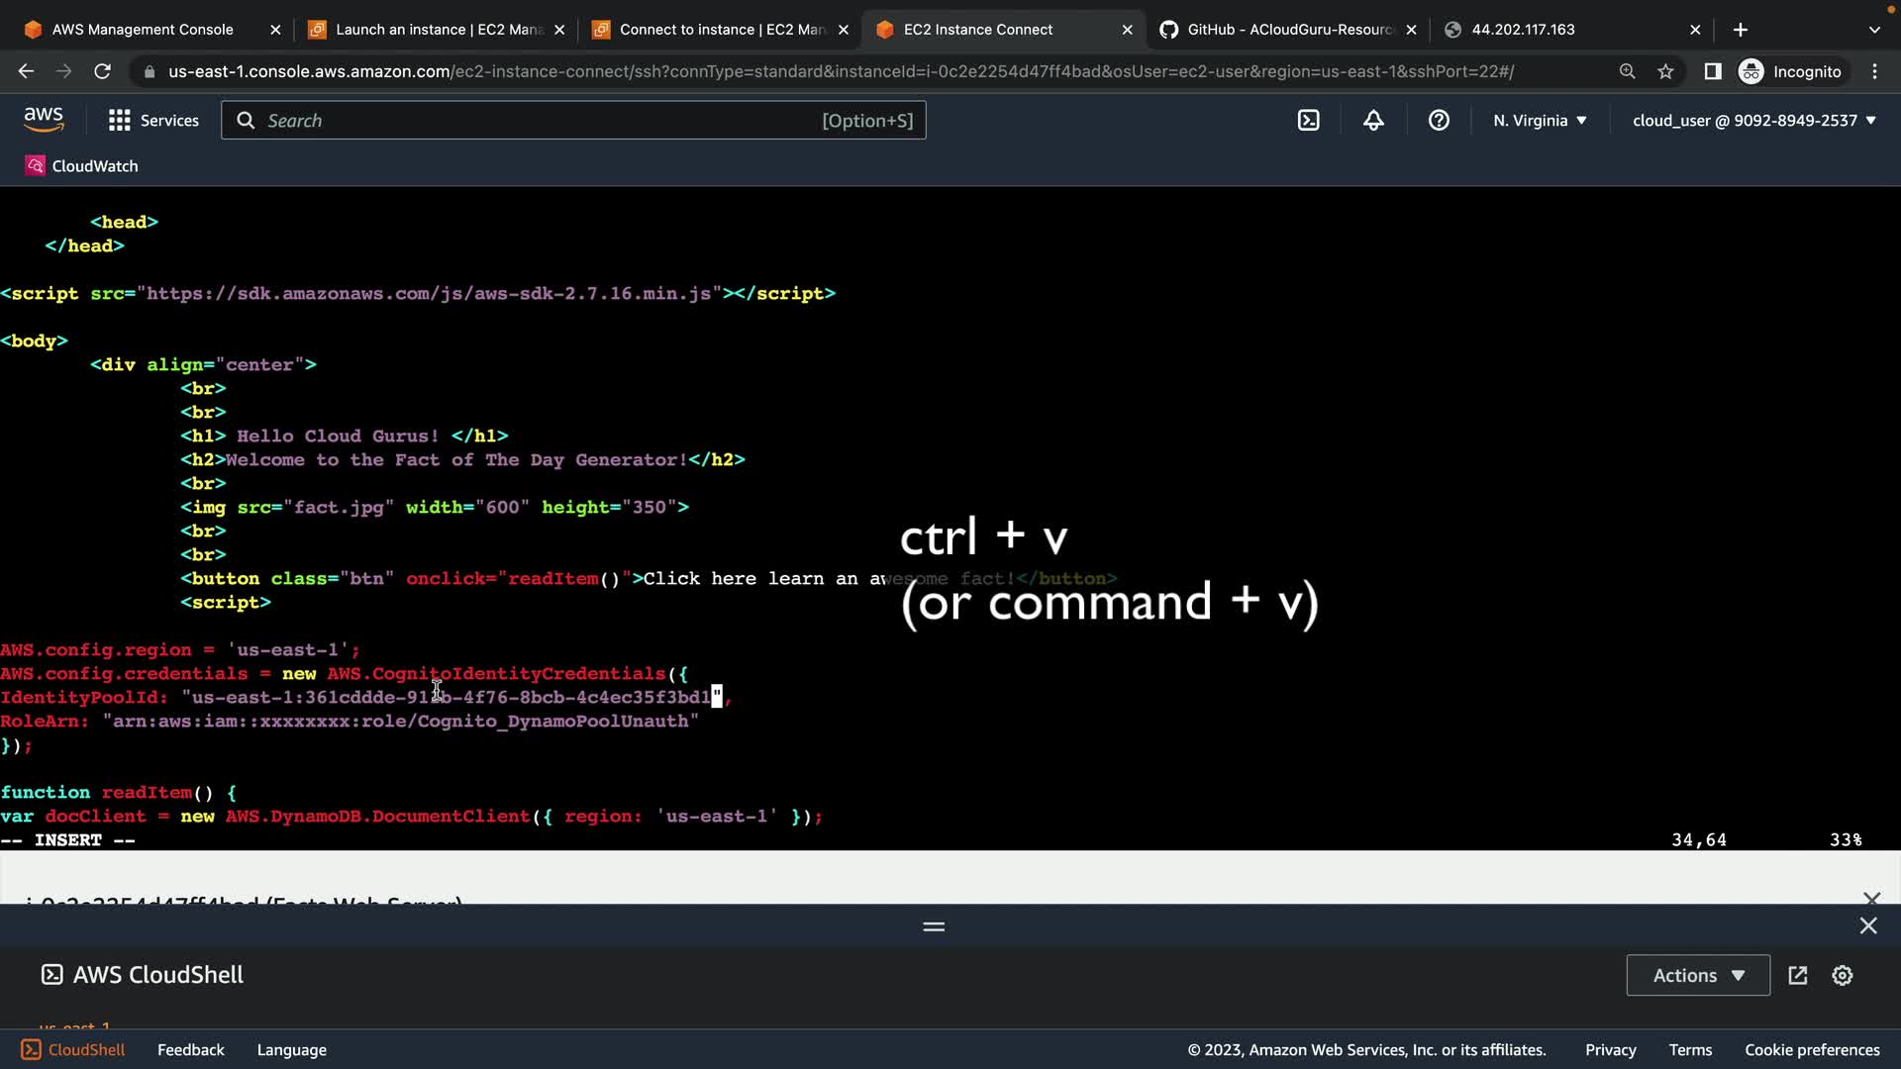Open CloudShell from the top navigation bar

click(x=1308, y=120)
